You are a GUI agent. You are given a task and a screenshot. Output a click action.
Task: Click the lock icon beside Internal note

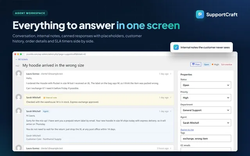tap(44, 97)
